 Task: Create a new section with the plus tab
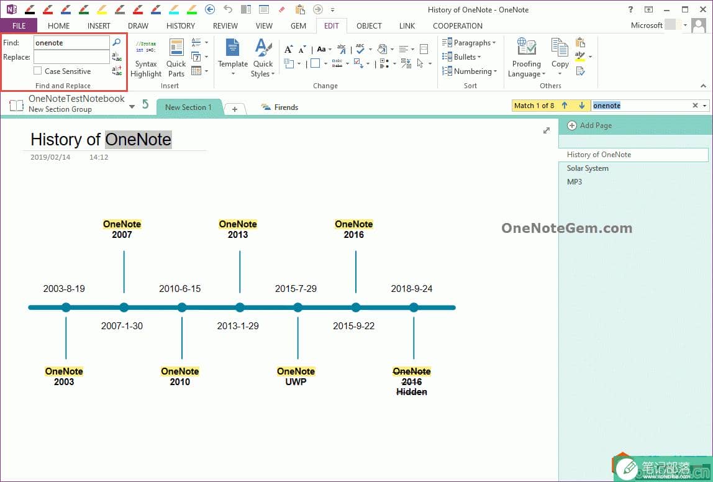[x=235, y=109]
